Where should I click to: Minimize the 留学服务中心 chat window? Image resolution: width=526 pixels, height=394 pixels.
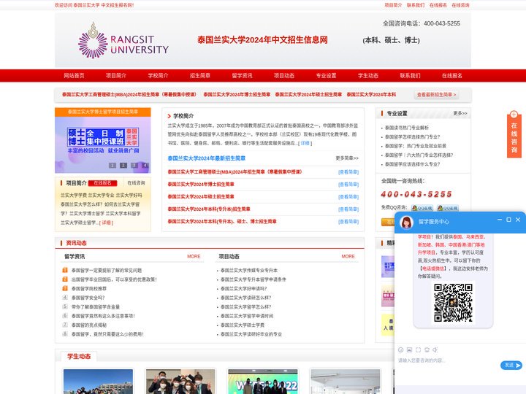500,220
